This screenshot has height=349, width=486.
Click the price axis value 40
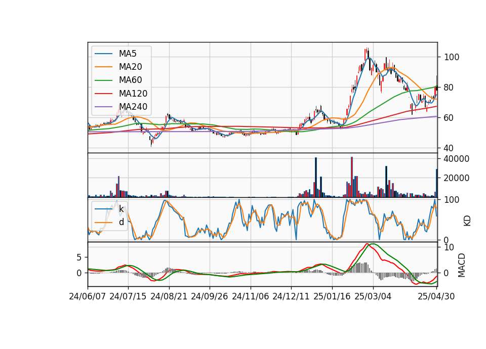click(449, 148)
